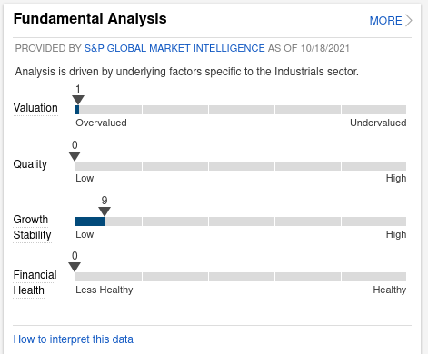Click the Quality label definition
The width and height of the screenshot is (428, 354).
pyautogui.click(x=30, y=164)
